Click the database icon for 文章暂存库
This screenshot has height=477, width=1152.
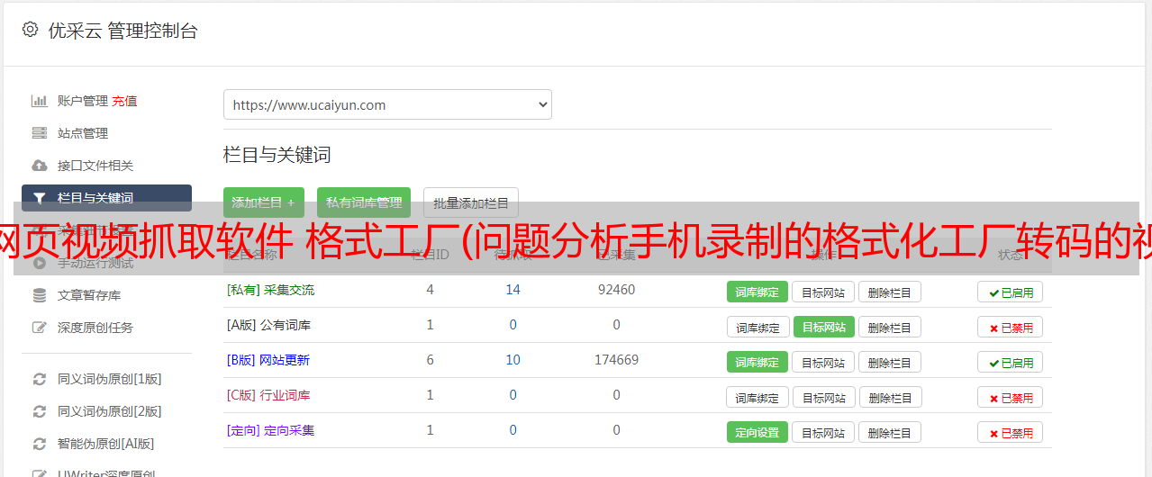point(39,295)
